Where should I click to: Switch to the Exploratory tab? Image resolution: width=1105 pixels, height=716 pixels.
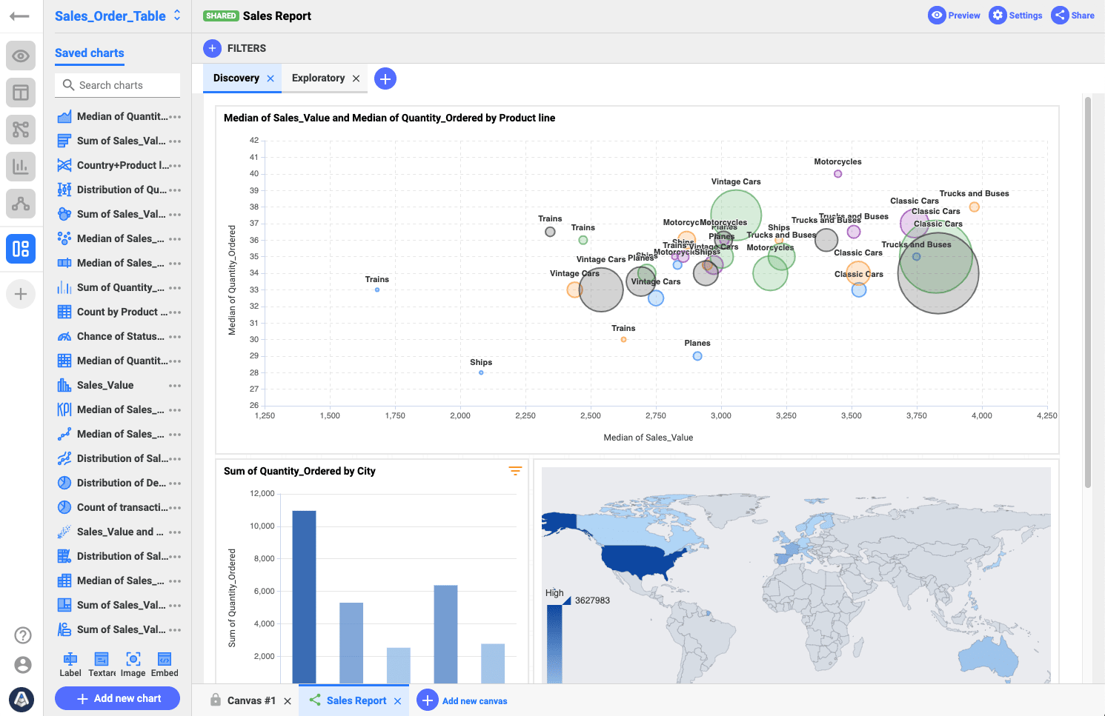pyautogui.click(x=318, y=78)
